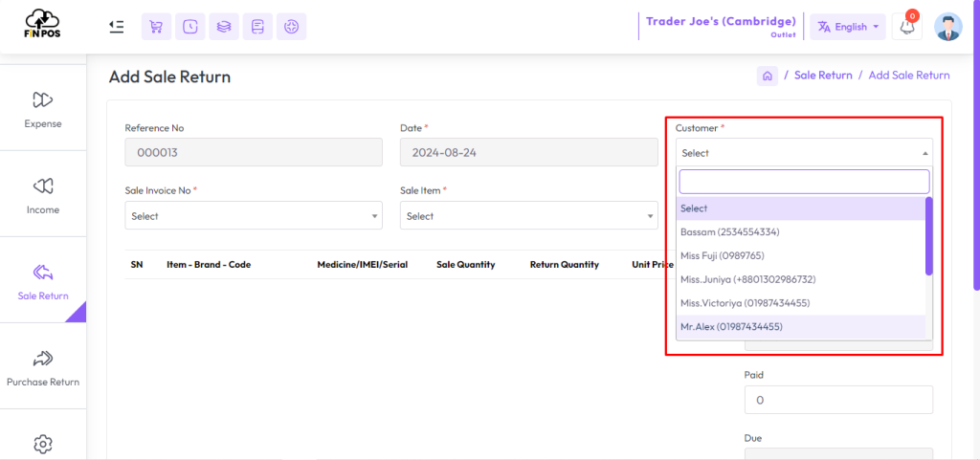
Task: Open the Expense menu label
Action: (x=42, y=123)
